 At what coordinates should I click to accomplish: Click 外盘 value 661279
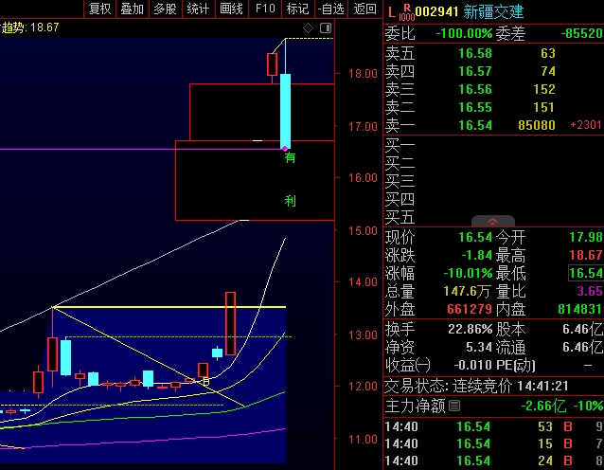pyautogui.click(x=470, y=309)
